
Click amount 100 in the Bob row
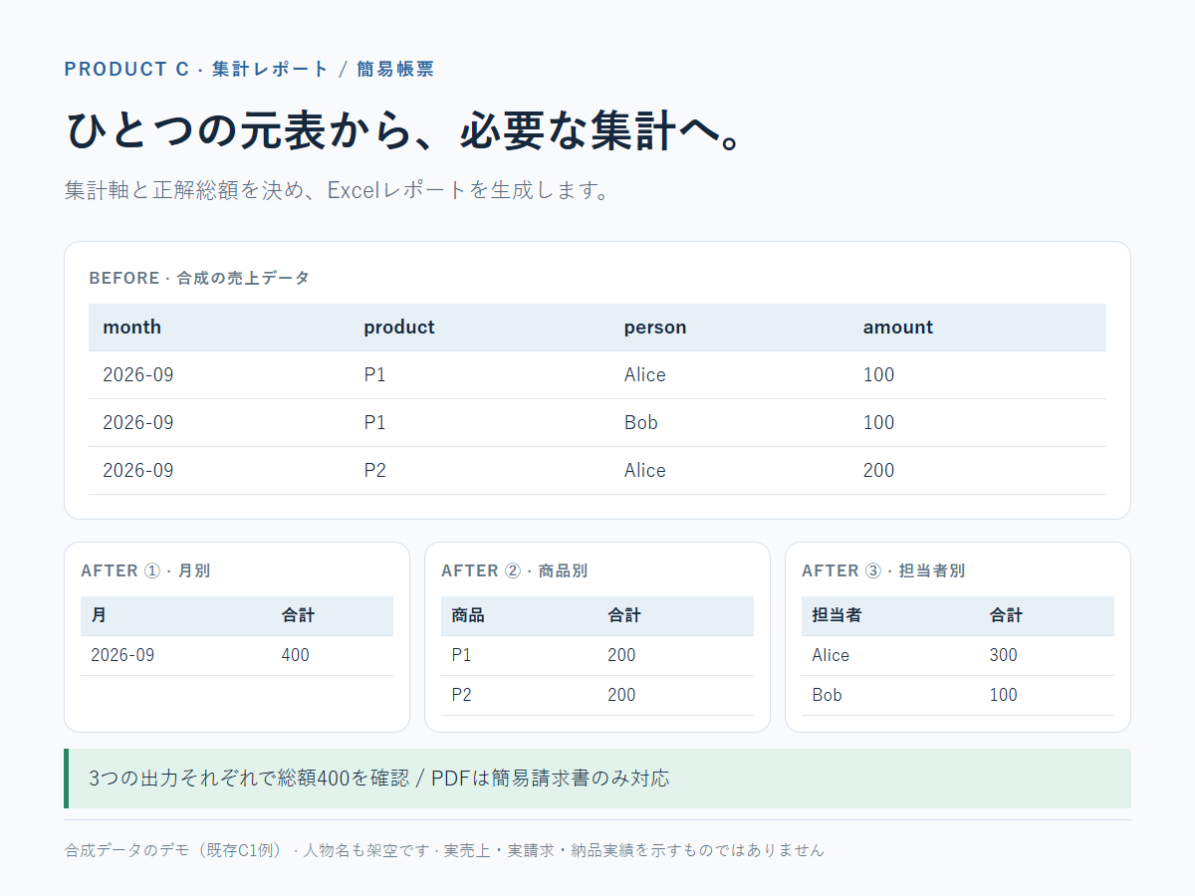pyautogui.click(x=878, y=422)
